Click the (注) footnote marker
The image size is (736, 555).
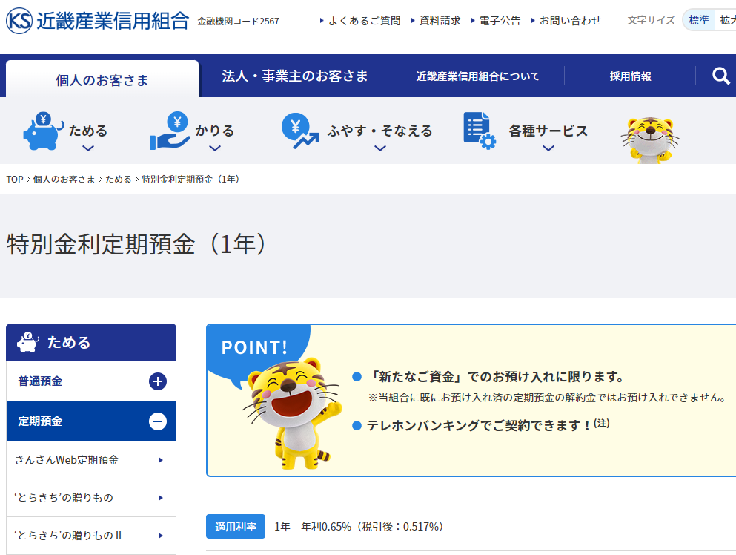click(601, 423)
